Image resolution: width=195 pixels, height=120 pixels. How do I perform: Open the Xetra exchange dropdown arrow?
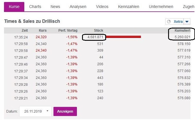point(187,22)
